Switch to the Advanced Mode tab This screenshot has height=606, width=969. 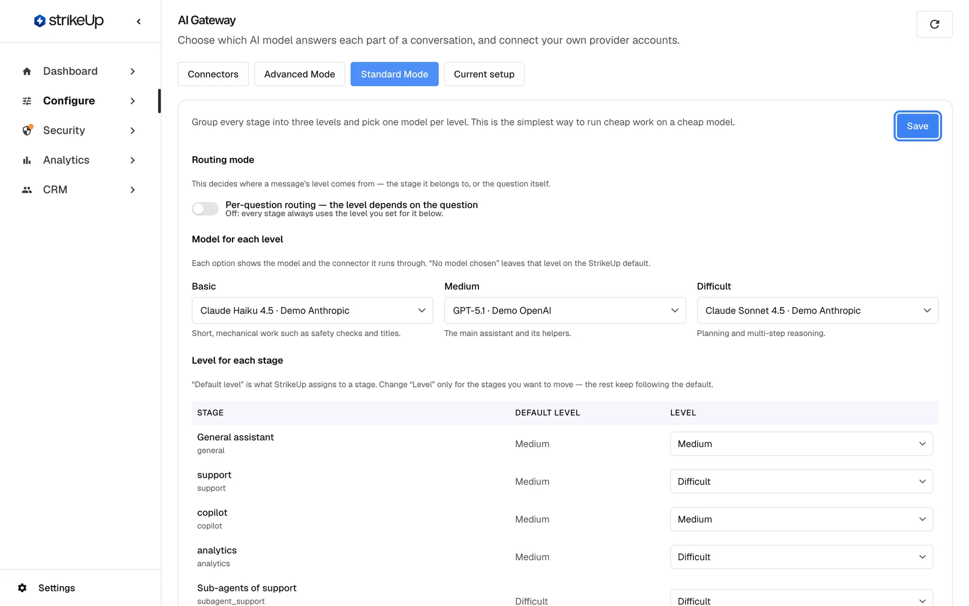(299, 74)
